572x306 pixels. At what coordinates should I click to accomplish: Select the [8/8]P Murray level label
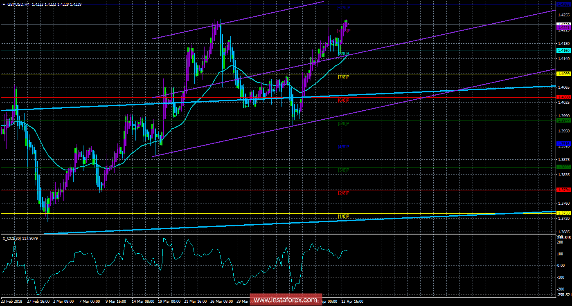coord(344,54)
